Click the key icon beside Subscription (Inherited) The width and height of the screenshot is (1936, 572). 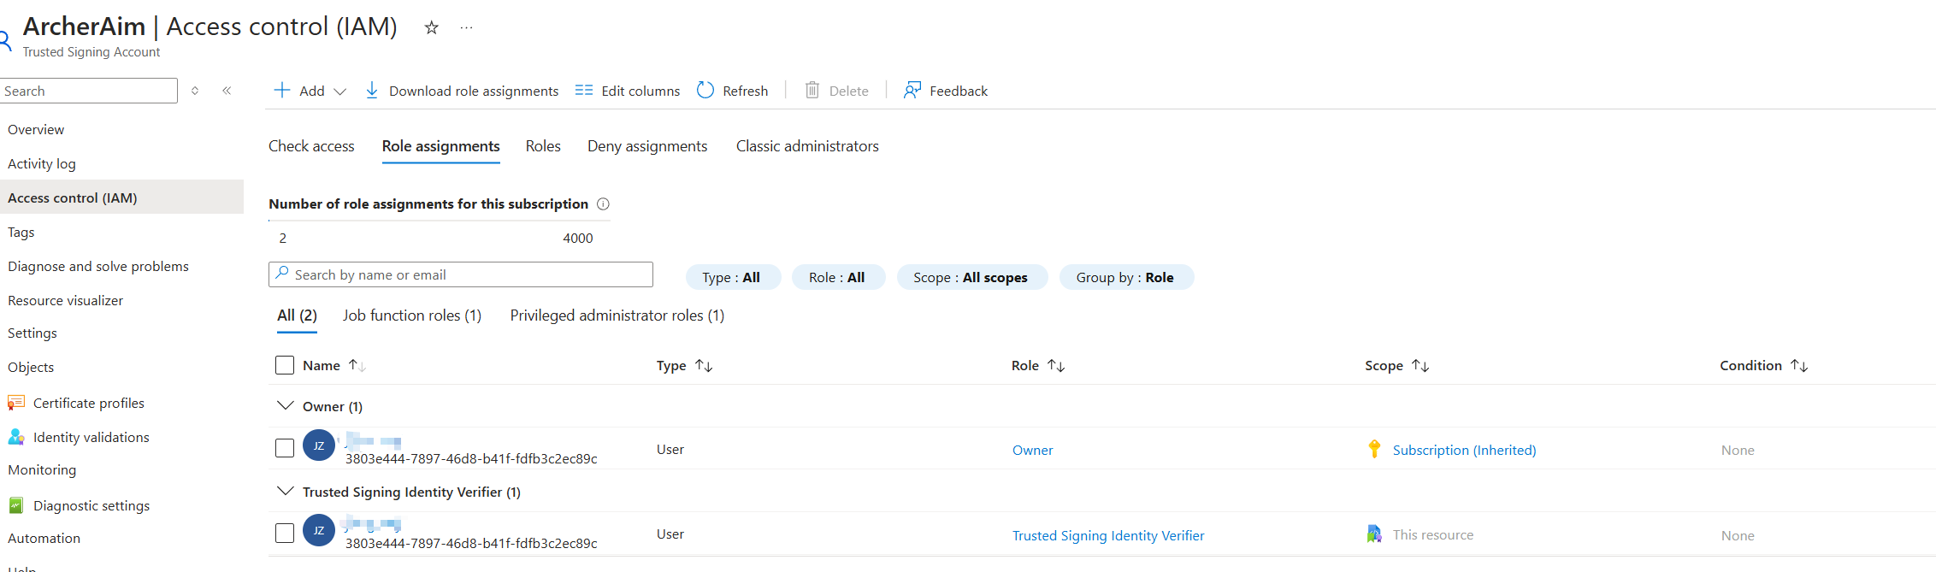[x=1374, y=449]
